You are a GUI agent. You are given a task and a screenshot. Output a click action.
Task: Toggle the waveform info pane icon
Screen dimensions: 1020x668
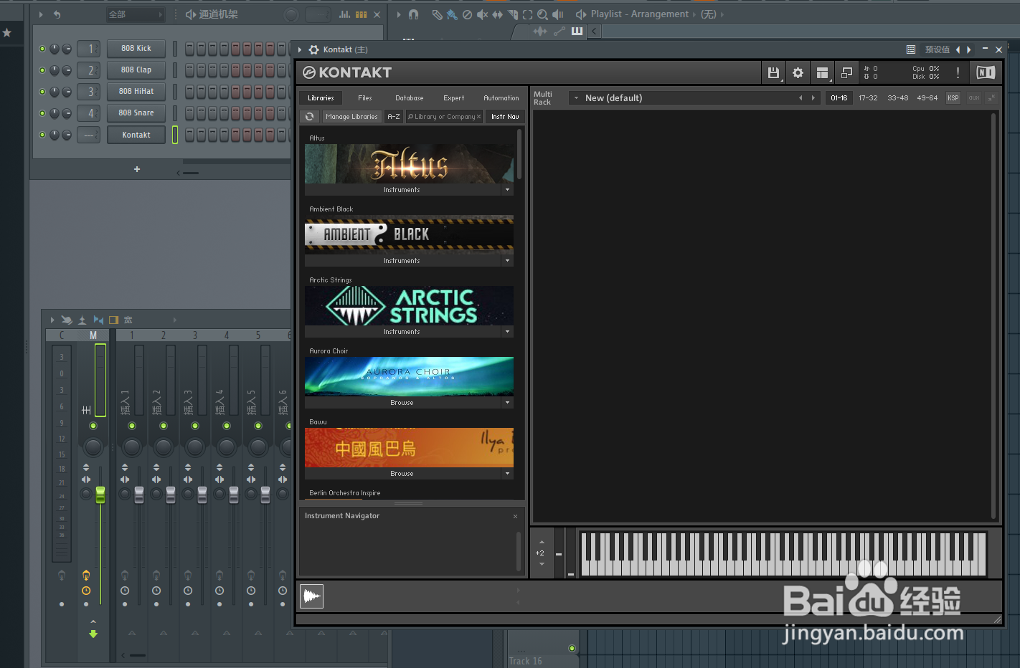[x=311, y=596]
